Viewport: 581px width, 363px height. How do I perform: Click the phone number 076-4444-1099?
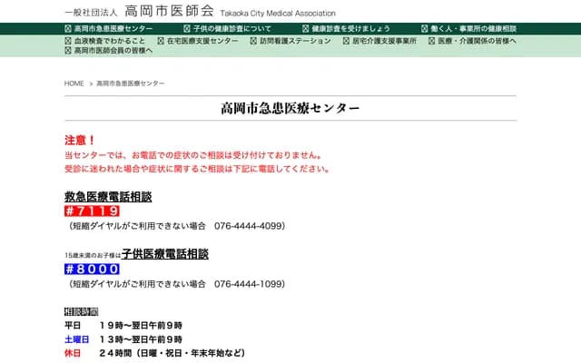point(250,284)
